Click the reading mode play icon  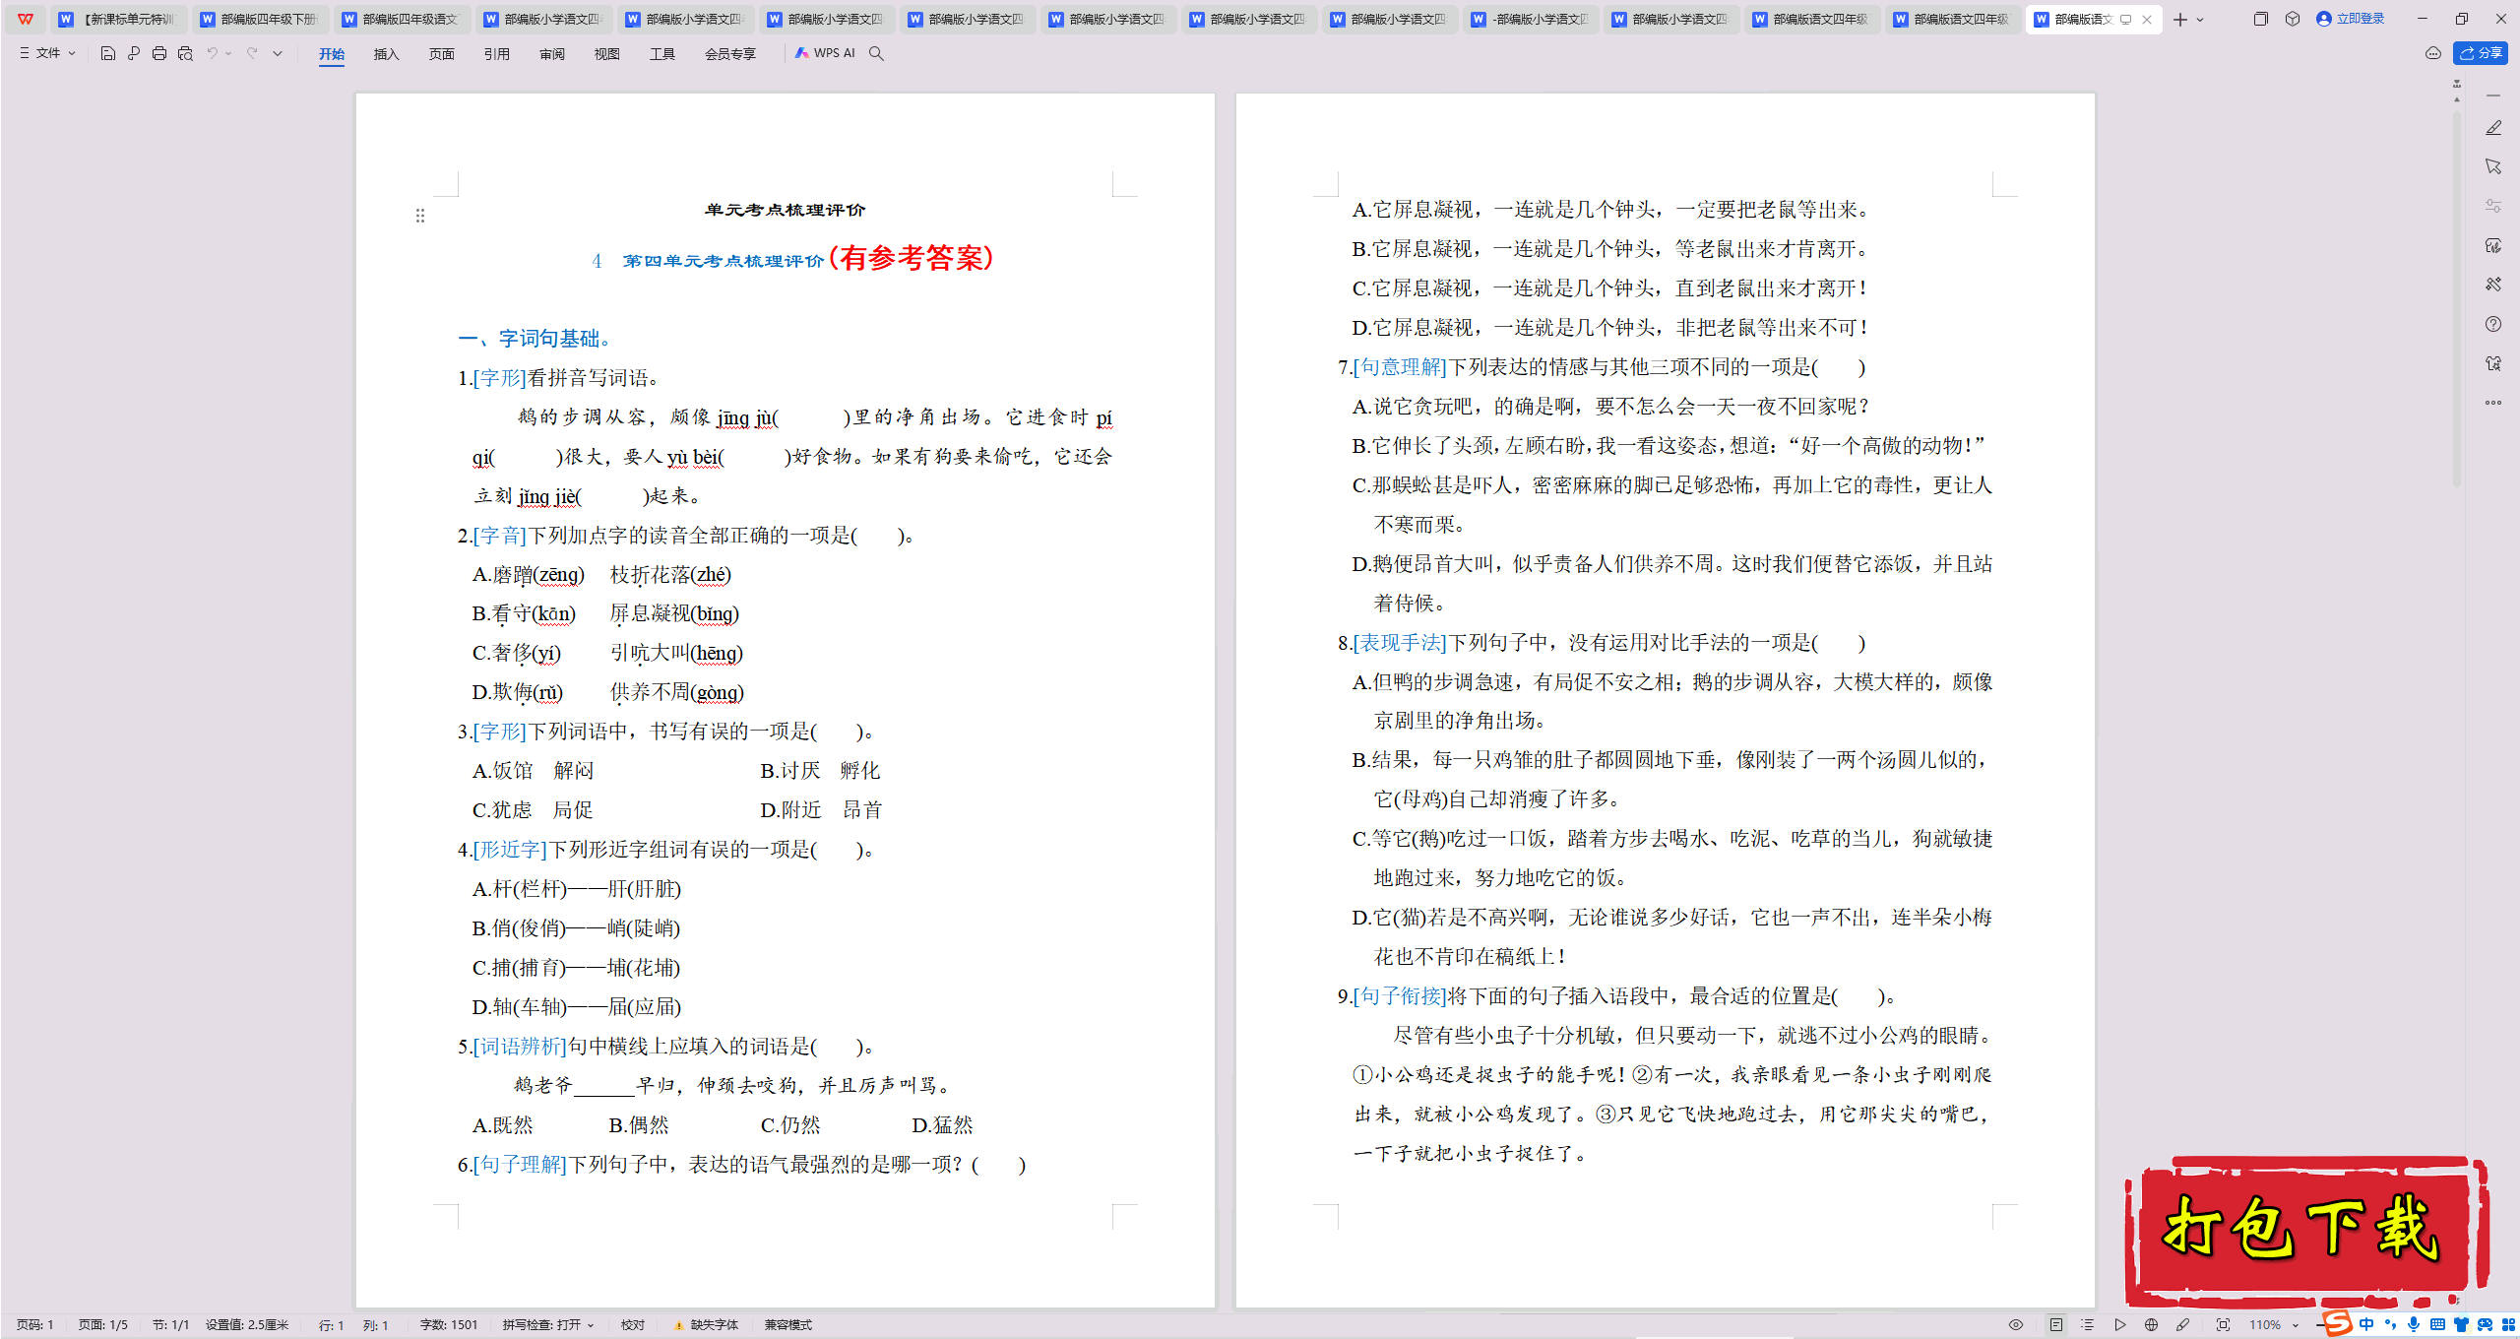point(2119,1324)
